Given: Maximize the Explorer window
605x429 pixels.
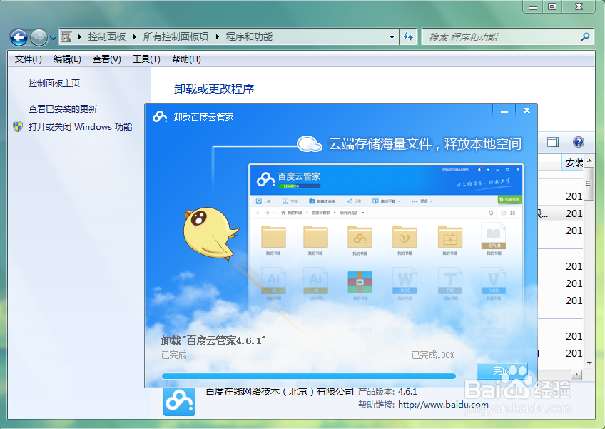Looking at the screenshot, I should coord(552,6).
